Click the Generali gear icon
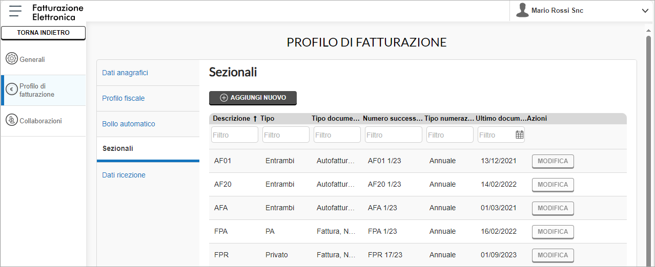 (x=11, y=59)
